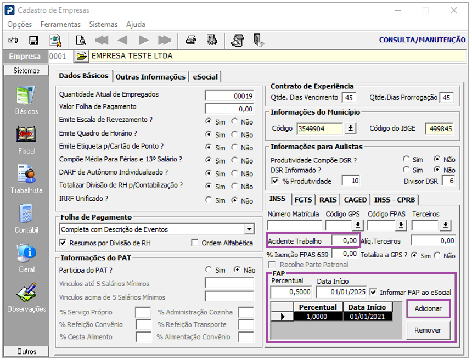472x360 pixels.
Task: Click the exit door toolbar icon
Action: [x=257, y=40]
